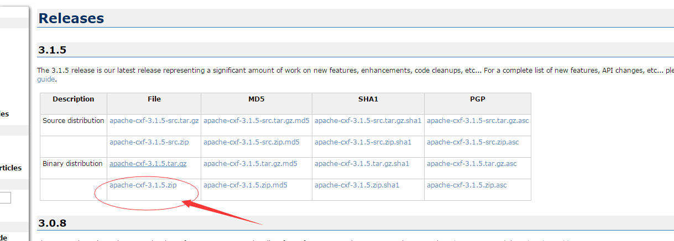Open the apache-cxf-3.1.5-src.zip.sha1 link

tap(363, 142)
